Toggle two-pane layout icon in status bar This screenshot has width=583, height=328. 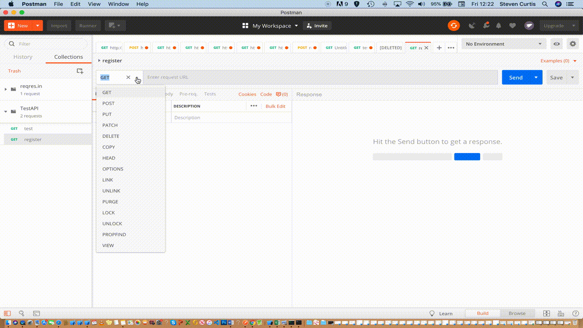(547, 313)
